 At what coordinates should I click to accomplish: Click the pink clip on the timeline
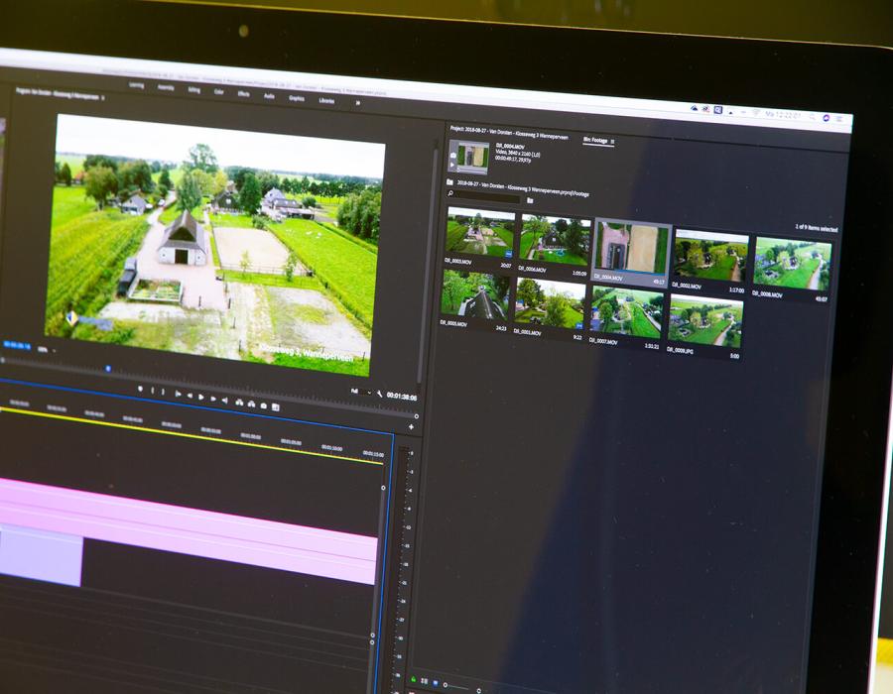188,529
